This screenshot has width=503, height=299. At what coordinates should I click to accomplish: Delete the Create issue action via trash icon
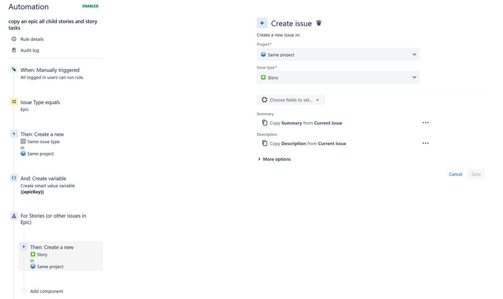[x=320, y=22]
